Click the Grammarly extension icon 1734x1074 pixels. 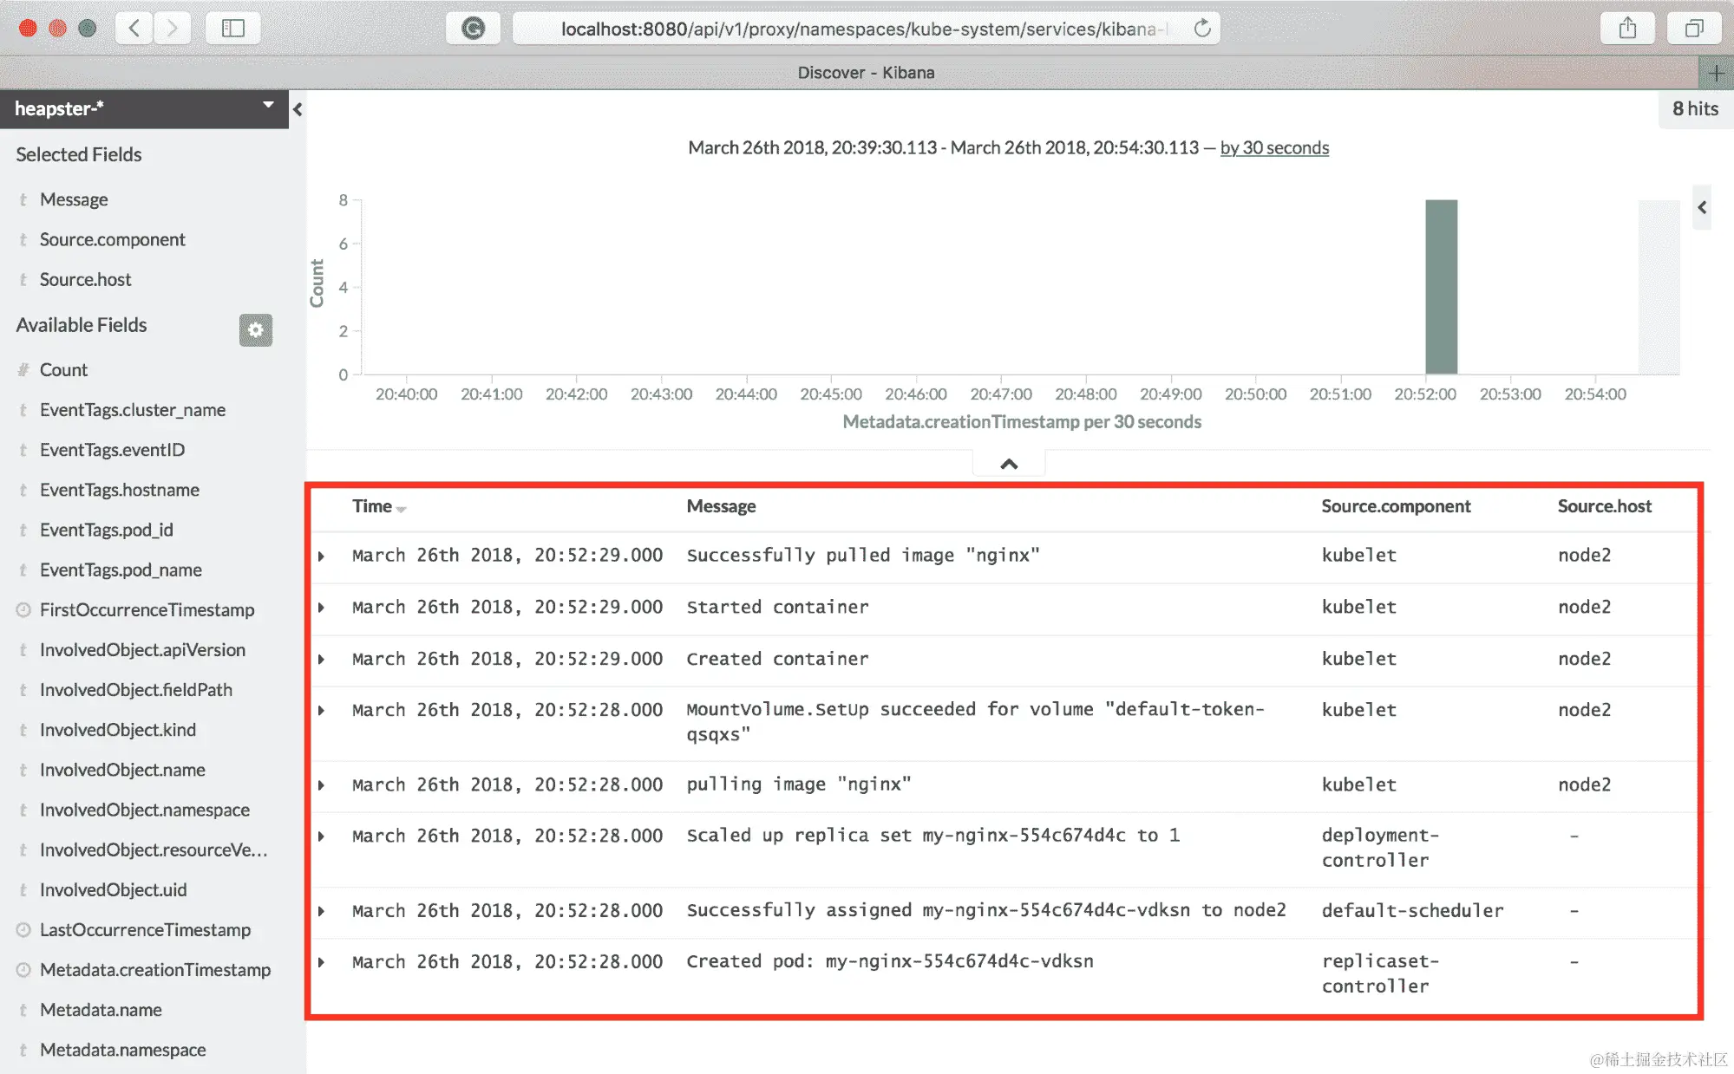(x=473, y=29)
